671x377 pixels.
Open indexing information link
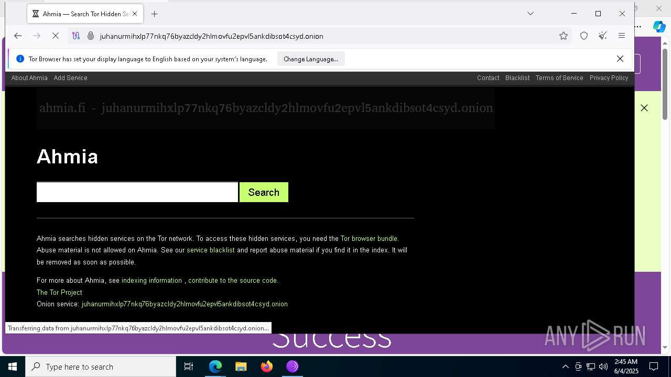151,281
